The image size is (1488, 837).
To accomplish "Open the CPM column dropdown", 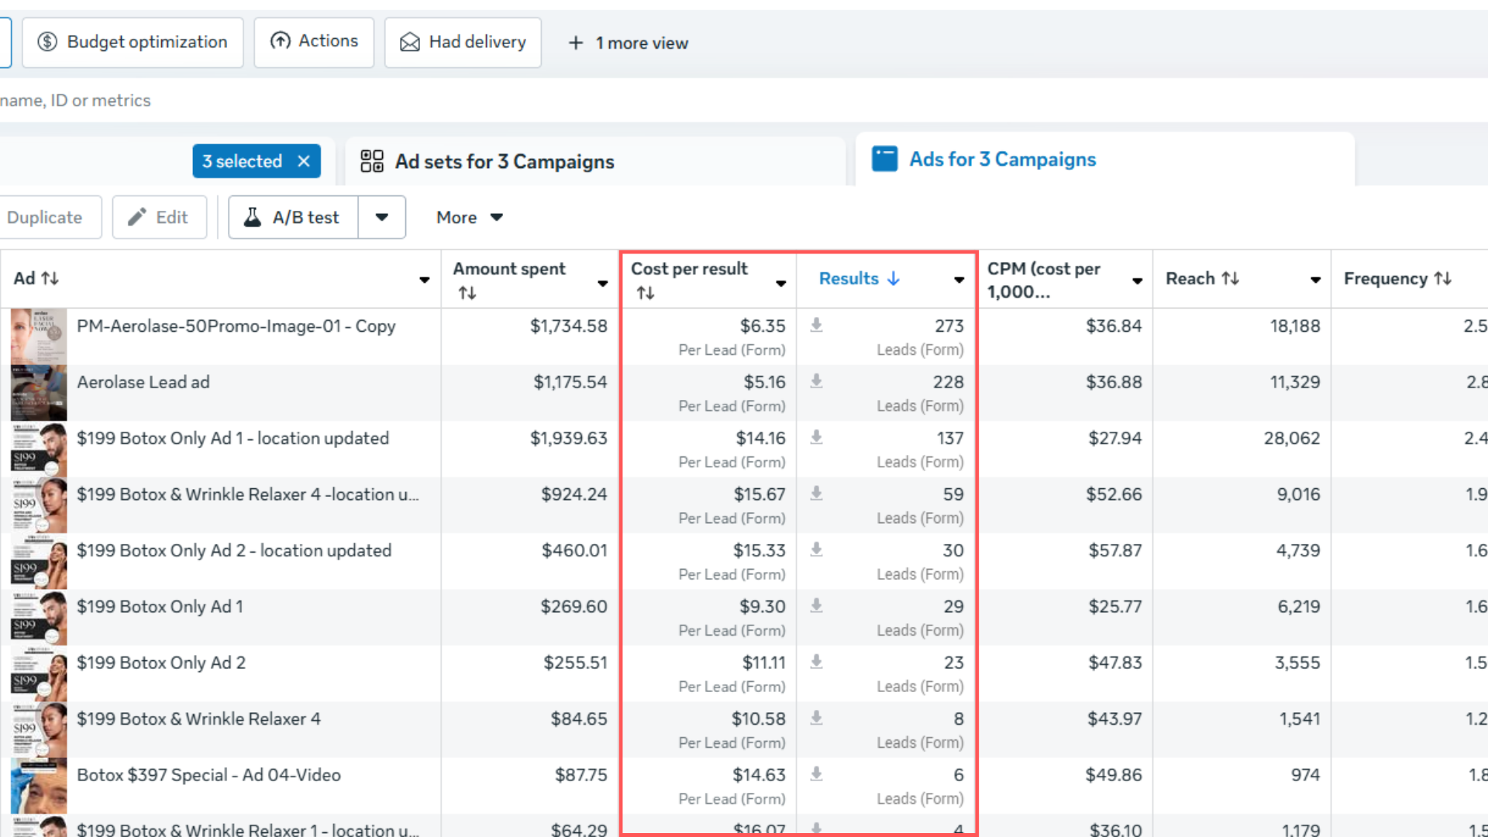I will pyautogui.click(x=1138, y=281).
